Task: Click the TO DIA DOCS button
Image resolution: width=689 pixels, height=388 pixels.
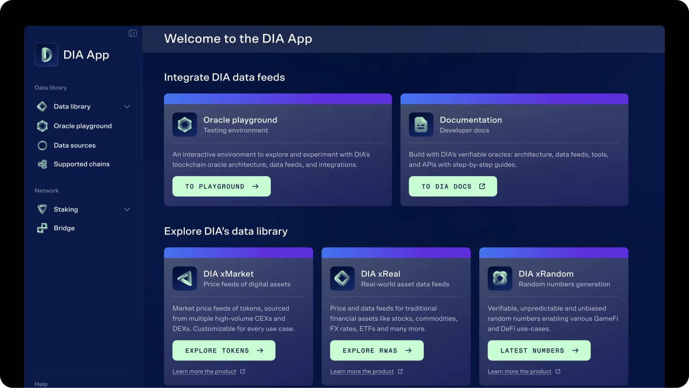Action: point(453,186)
